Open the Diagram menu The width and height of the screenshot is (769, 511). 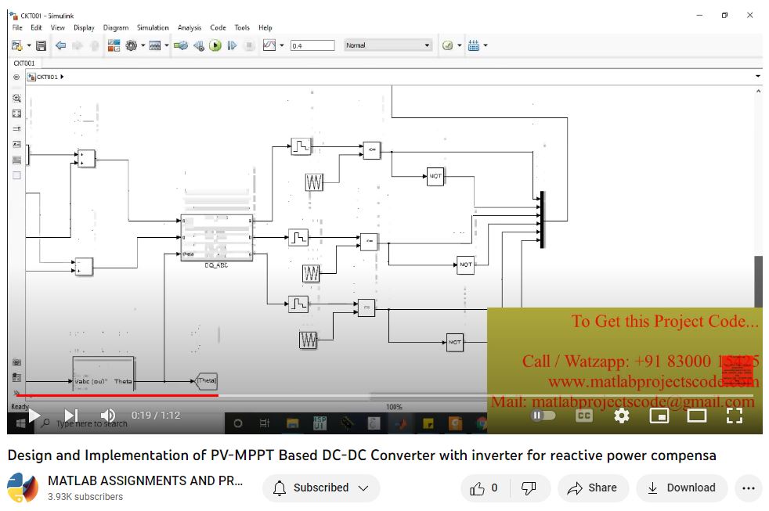pyautogui.click(x=116, y=27)
